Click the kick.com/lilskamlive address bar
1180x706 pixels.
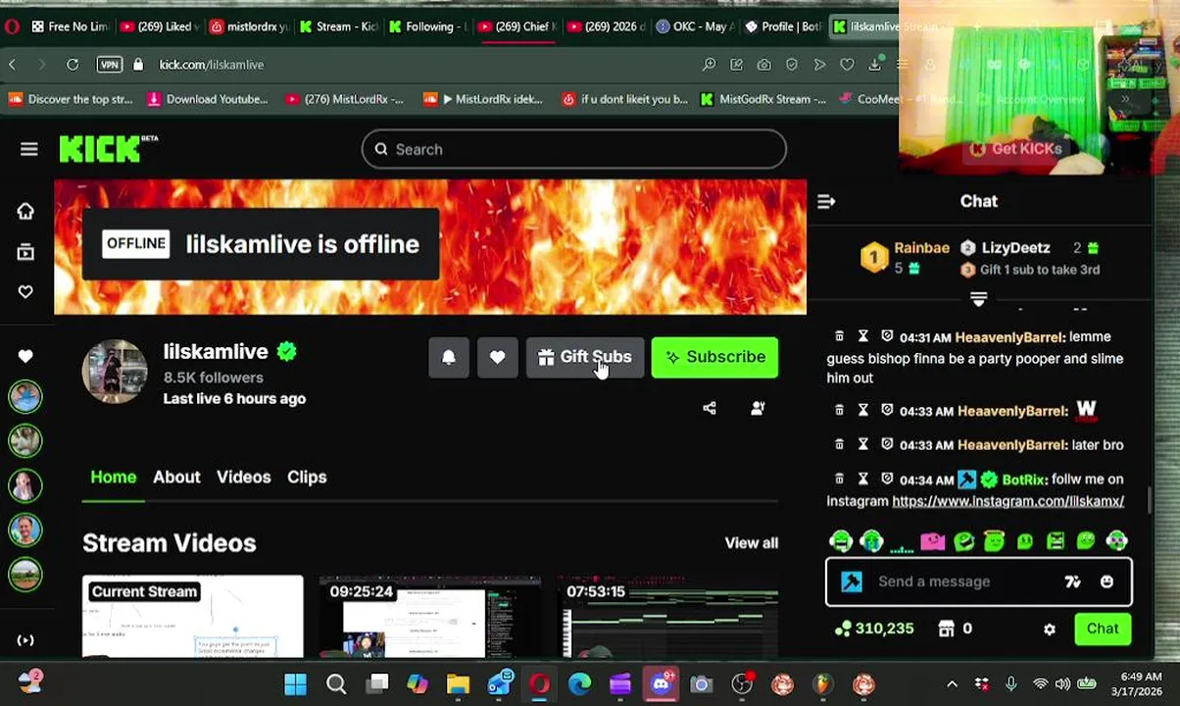(x=212, y=65)
